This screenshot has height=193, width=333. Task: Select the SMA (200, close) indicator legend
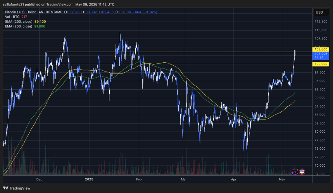click(x=18, y=22)
